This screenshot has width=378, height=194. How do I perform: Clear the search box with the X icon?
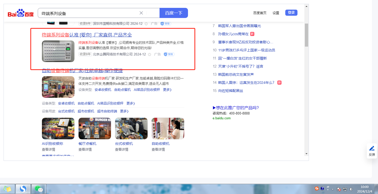(141, 13)
